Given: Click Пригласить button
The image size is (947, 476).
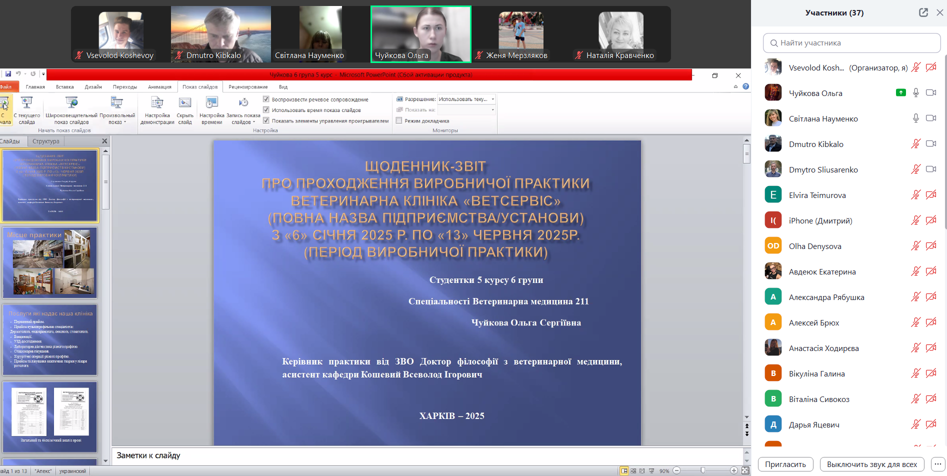Looking at the screenshot, I should click(x=785, y=464).
